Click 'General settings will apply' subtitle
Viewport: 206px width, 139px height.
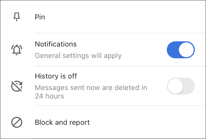[78, 56]
